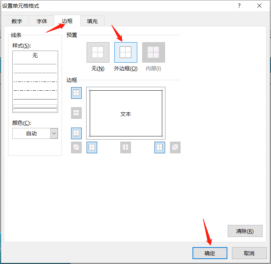The width and height of the screenshot is (271, 264).
Task: Toggle the top border button
Action: 76,93
